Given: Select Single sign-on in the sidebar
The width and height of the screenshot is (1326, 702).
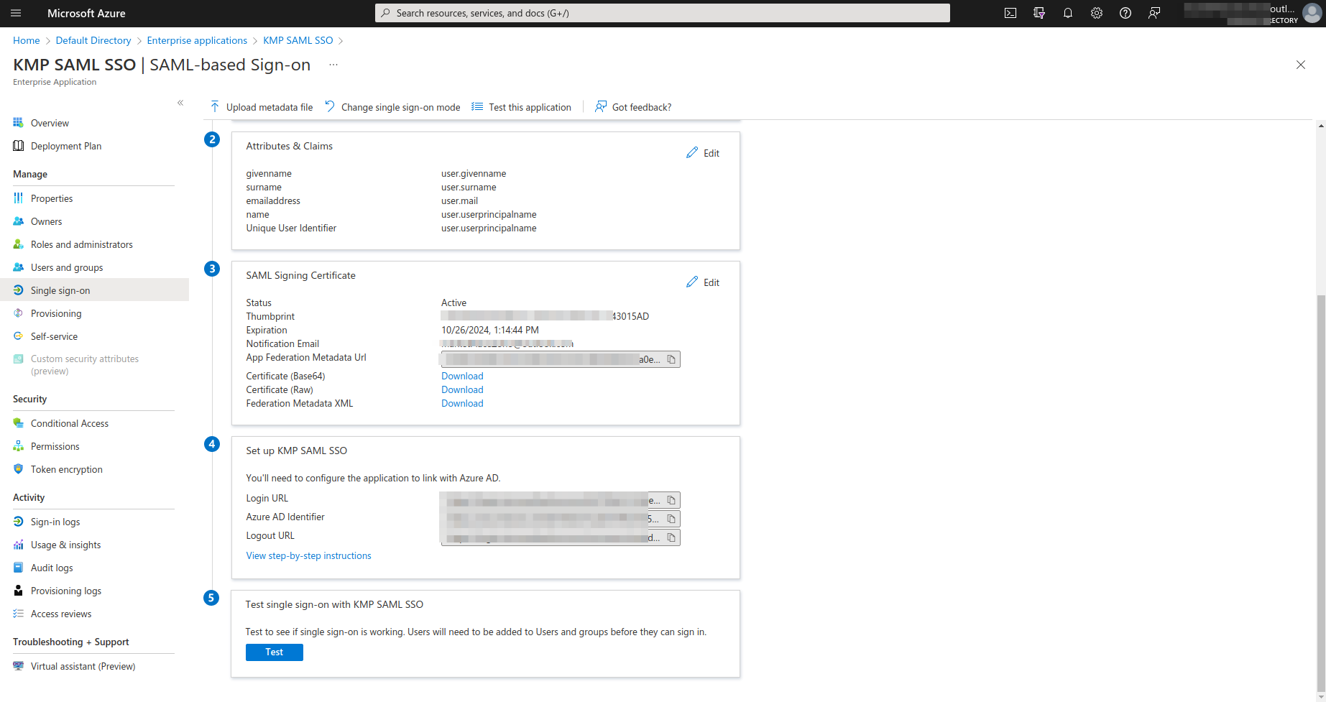Looking at the screenshot, I should [60, 290].
